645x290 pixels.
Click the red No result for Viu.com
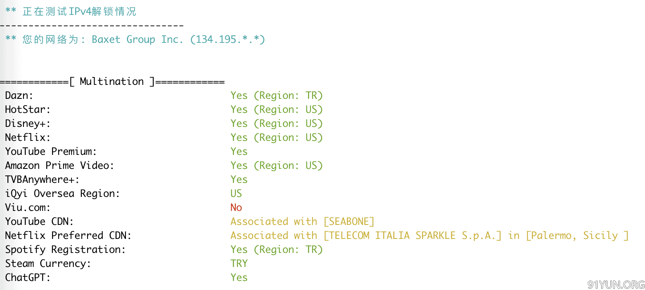pos(236,208)
